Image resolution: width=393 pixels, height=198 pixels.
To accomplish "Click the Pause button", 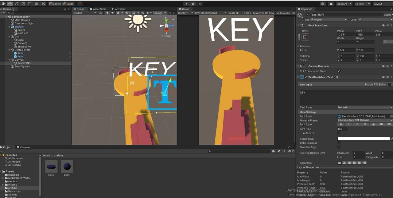I will [193, 4].
